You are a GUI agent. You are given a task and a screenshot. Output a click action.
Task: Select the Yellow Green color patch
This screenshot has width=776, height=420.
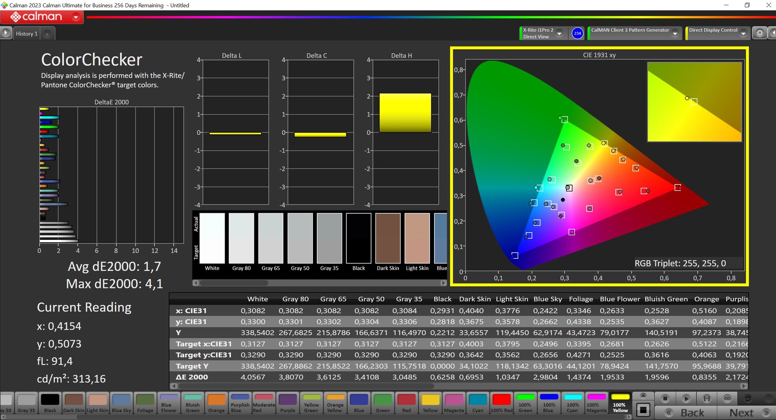pos(311,403)
